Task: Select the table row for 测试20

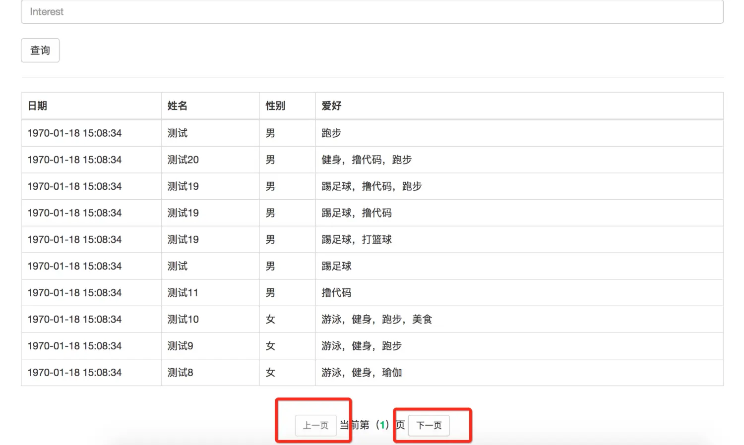Action: [x=372, y=160]
